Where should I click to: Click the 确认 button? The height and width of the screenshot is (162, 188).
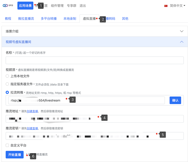tap(175, 100)
